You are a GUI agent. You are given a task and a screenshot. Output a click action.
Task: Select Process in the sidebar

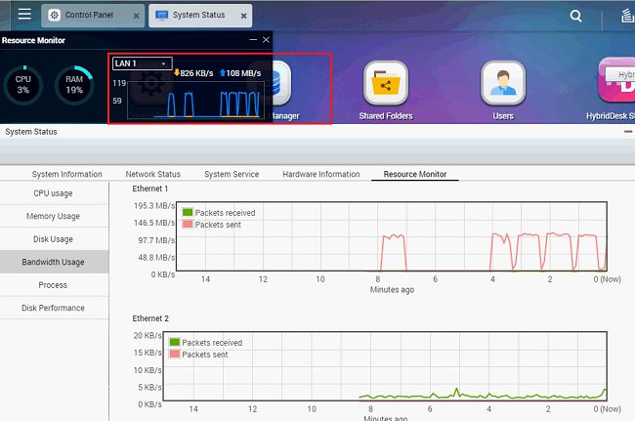(55, 285)
